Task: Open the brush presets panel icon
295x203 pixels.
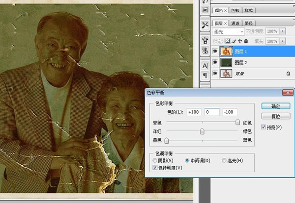Action: (x=204, y=40)
